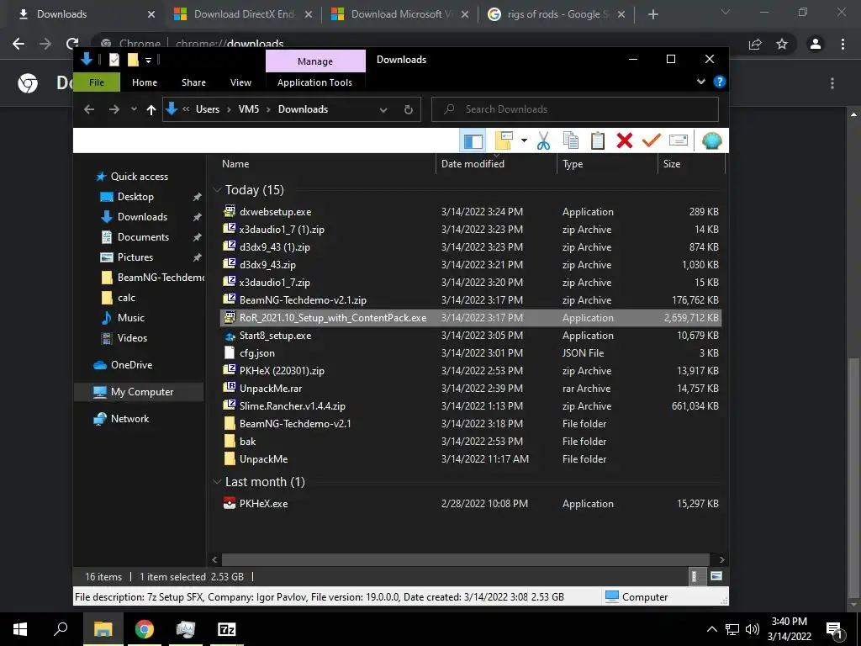Collapse the Last month (1) group

click(217, 482)
